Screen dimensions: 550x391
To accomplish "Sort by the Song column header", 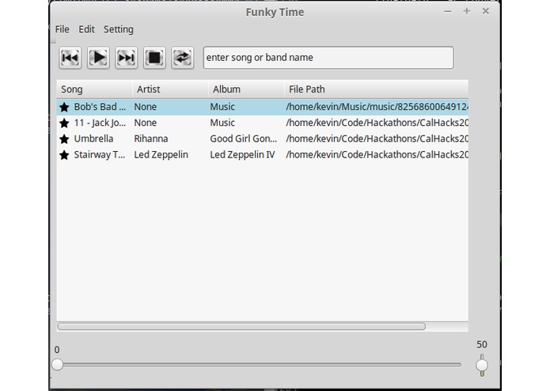I will pos(94,89).
